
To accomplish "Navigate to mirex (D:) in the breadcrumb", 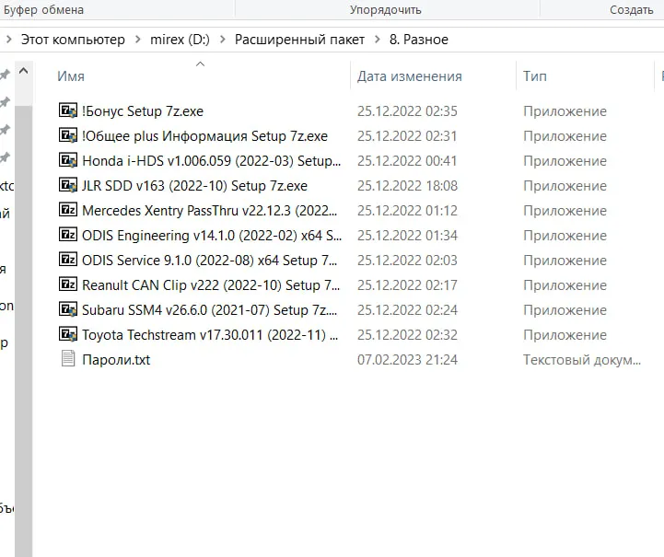I will point(180,40).
